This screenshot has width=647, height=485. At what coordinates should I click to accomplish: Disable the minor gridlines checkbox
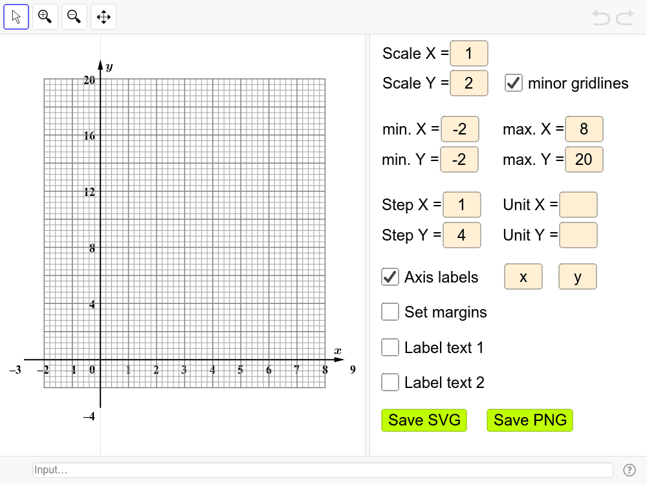point(514,83)
